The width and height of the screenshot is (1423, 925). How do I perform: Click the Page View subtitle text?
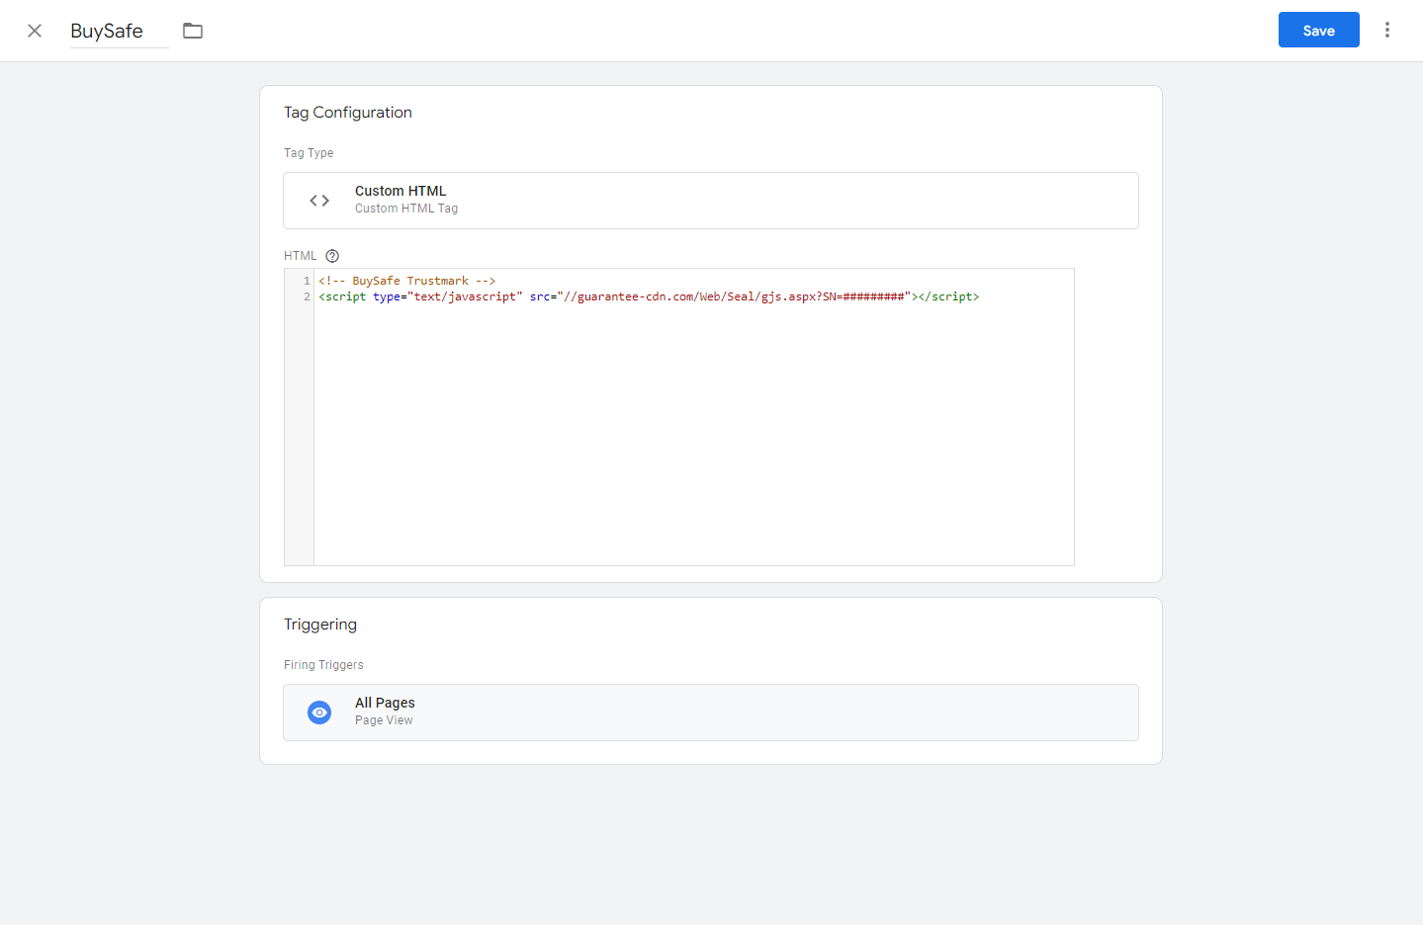coord(384,720)
